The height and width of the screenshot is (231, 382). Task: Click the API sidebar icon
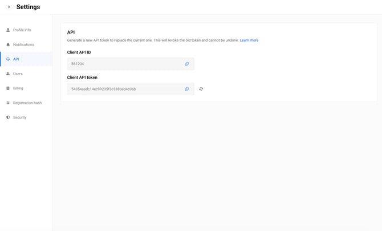pyautogui.click(x=8, y=59)
